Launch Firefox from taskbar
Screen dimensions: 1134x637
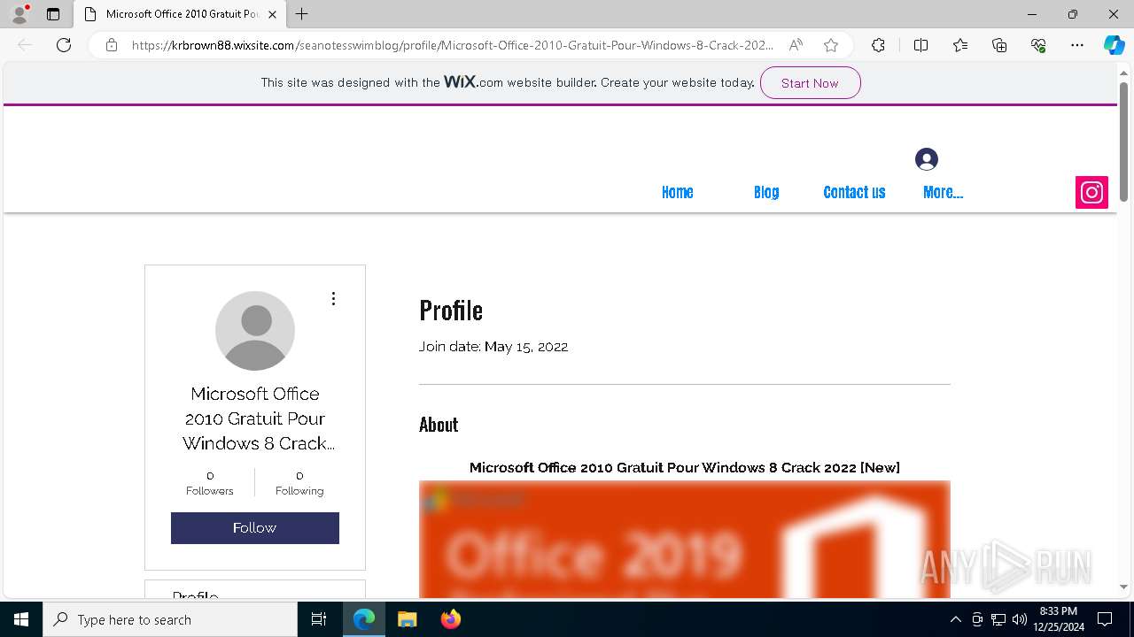pyautogui.click(x=451, y=619)
